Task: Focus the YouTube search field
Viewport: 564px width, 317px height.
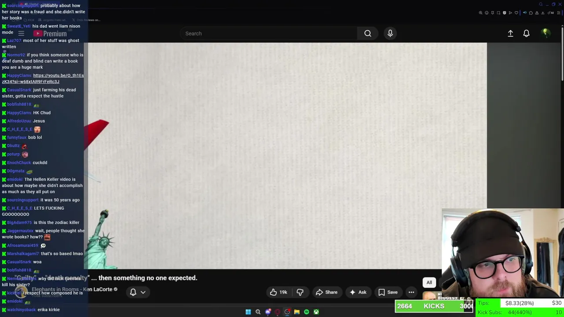Action: [269, 33]
